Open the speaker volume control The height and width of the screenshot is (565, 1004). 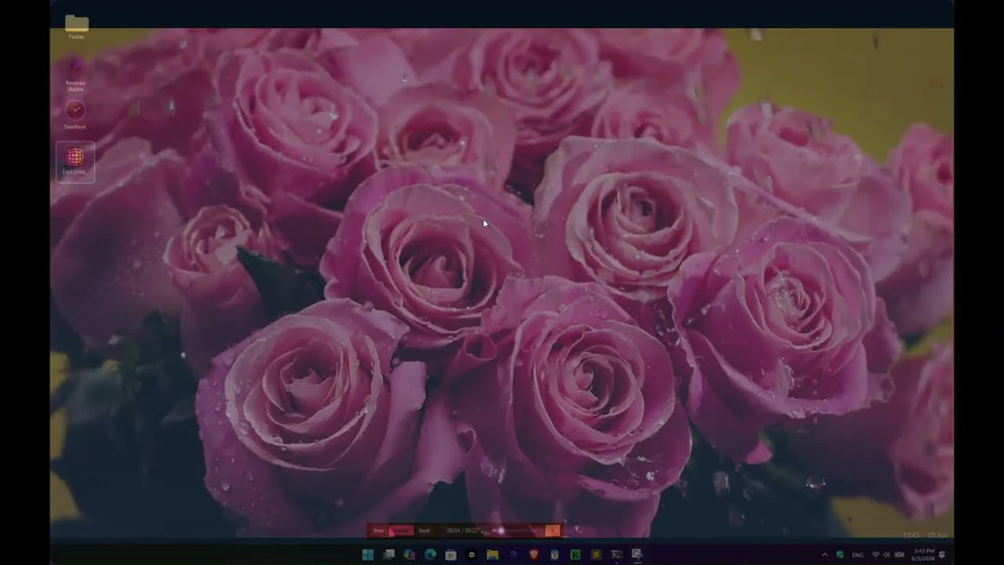[887, 555]
